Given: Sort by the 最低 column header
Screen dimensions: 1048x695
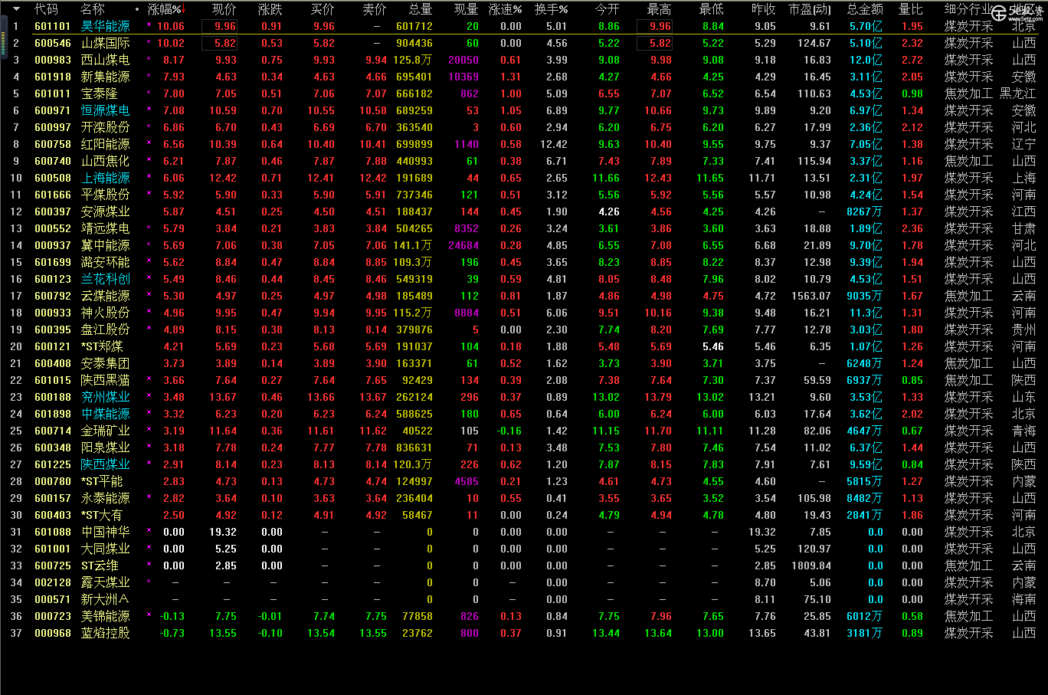Looking at the screenshot, I should pyautogui.click(x=712, y=9).
